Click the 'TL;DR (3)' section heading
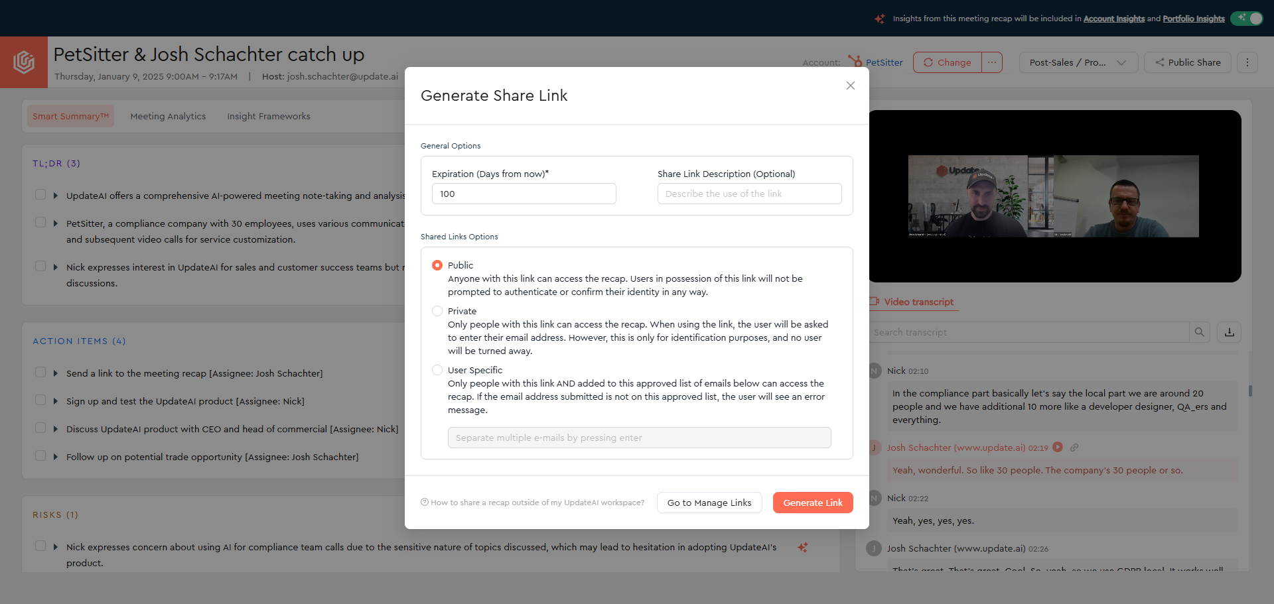1274x604 pixels. 56,163
